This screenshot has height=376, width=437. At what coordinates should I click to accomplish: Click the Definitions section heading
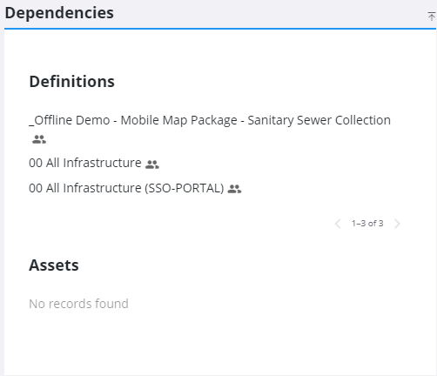[72, 82]
